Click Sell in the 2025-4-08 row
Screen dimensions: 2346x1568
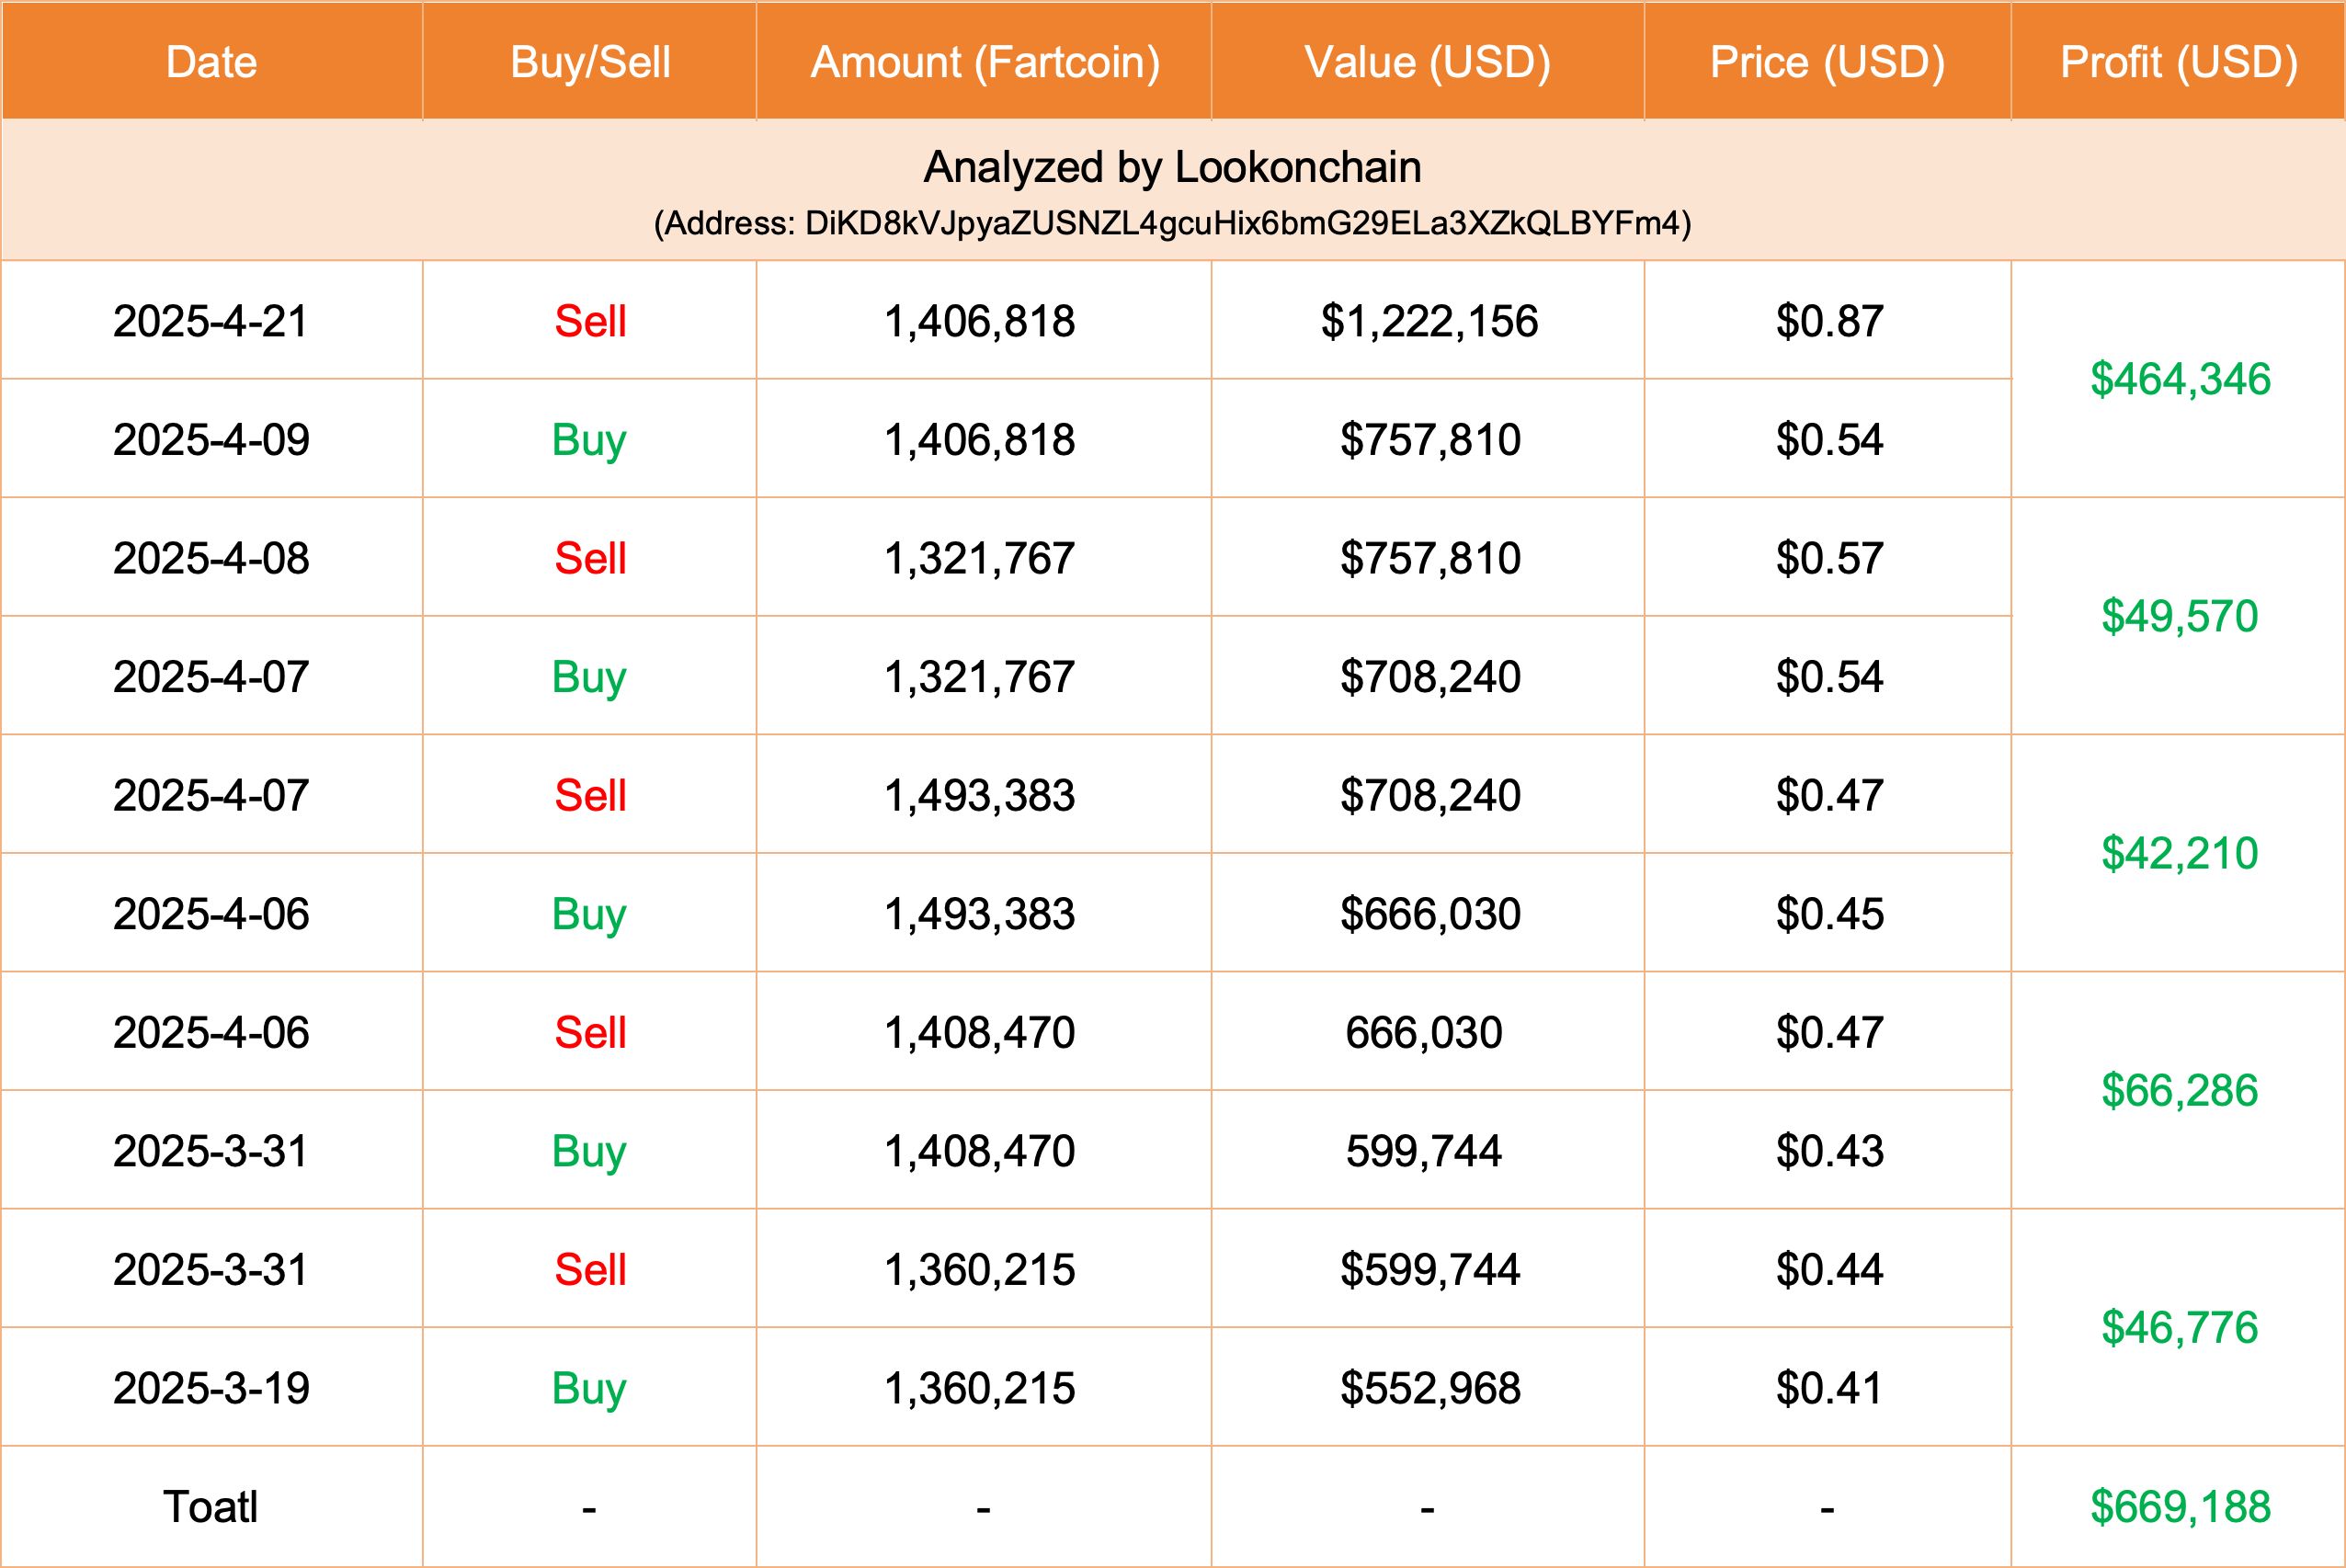point(590,558)
